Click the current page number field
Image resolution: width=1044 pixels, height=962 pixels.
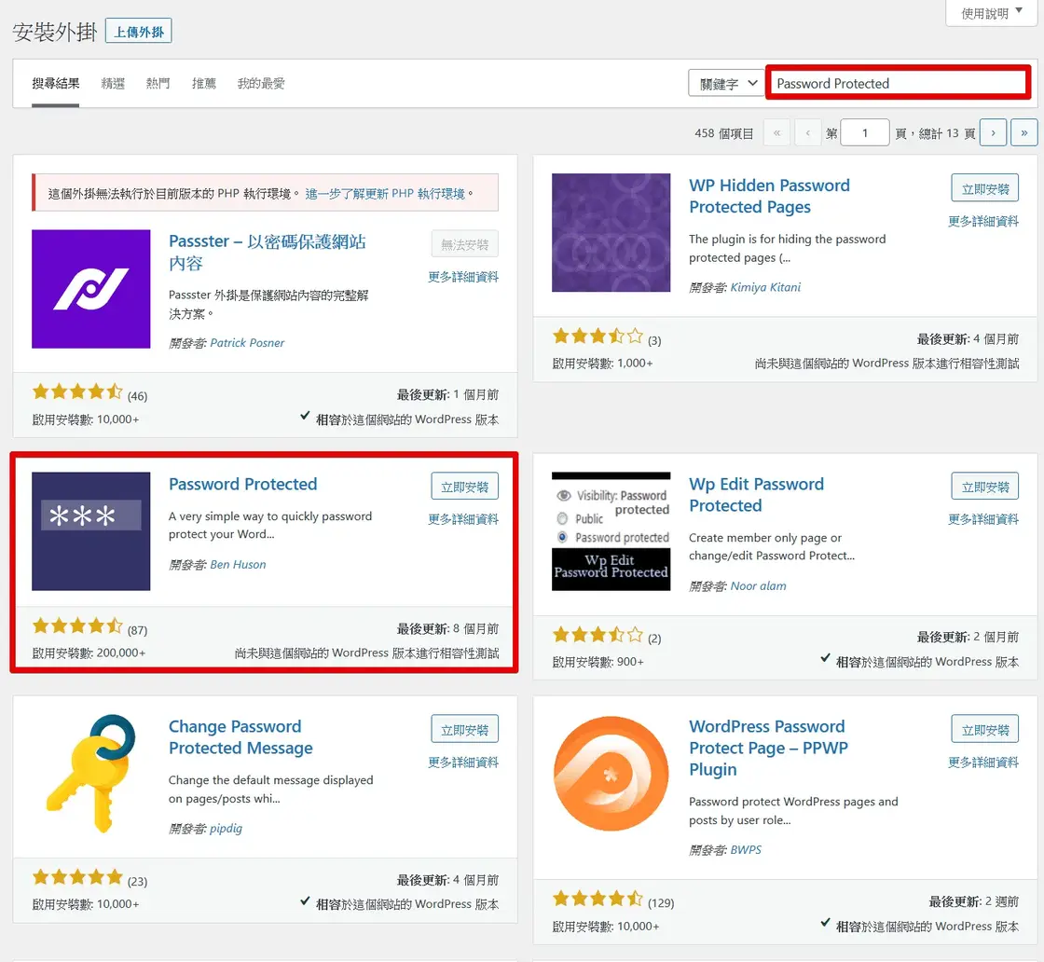click(865, 132)
